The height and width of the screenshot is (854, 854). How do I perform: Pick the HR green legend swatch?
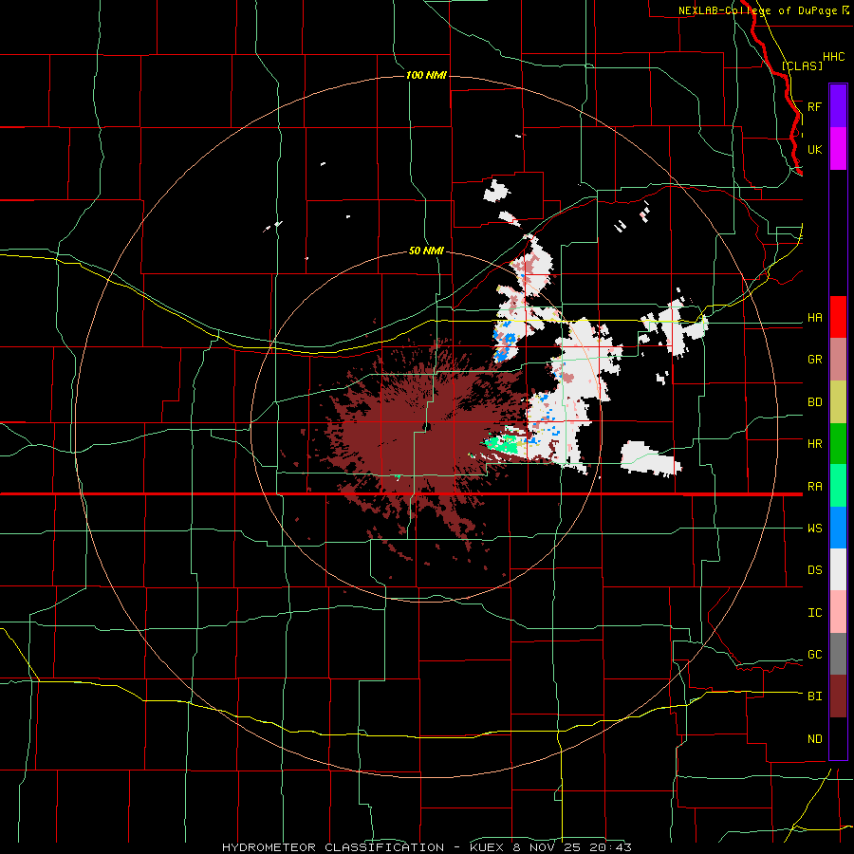(838, 444)
